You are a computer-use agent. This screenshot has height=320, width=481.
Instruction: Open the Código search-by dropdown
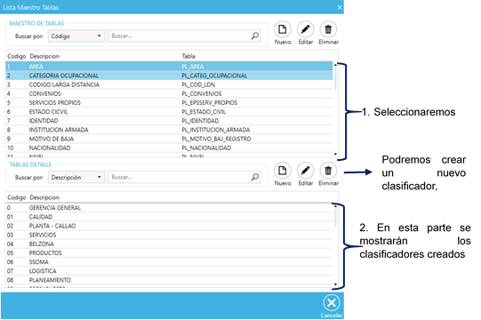tap(76, 36)
